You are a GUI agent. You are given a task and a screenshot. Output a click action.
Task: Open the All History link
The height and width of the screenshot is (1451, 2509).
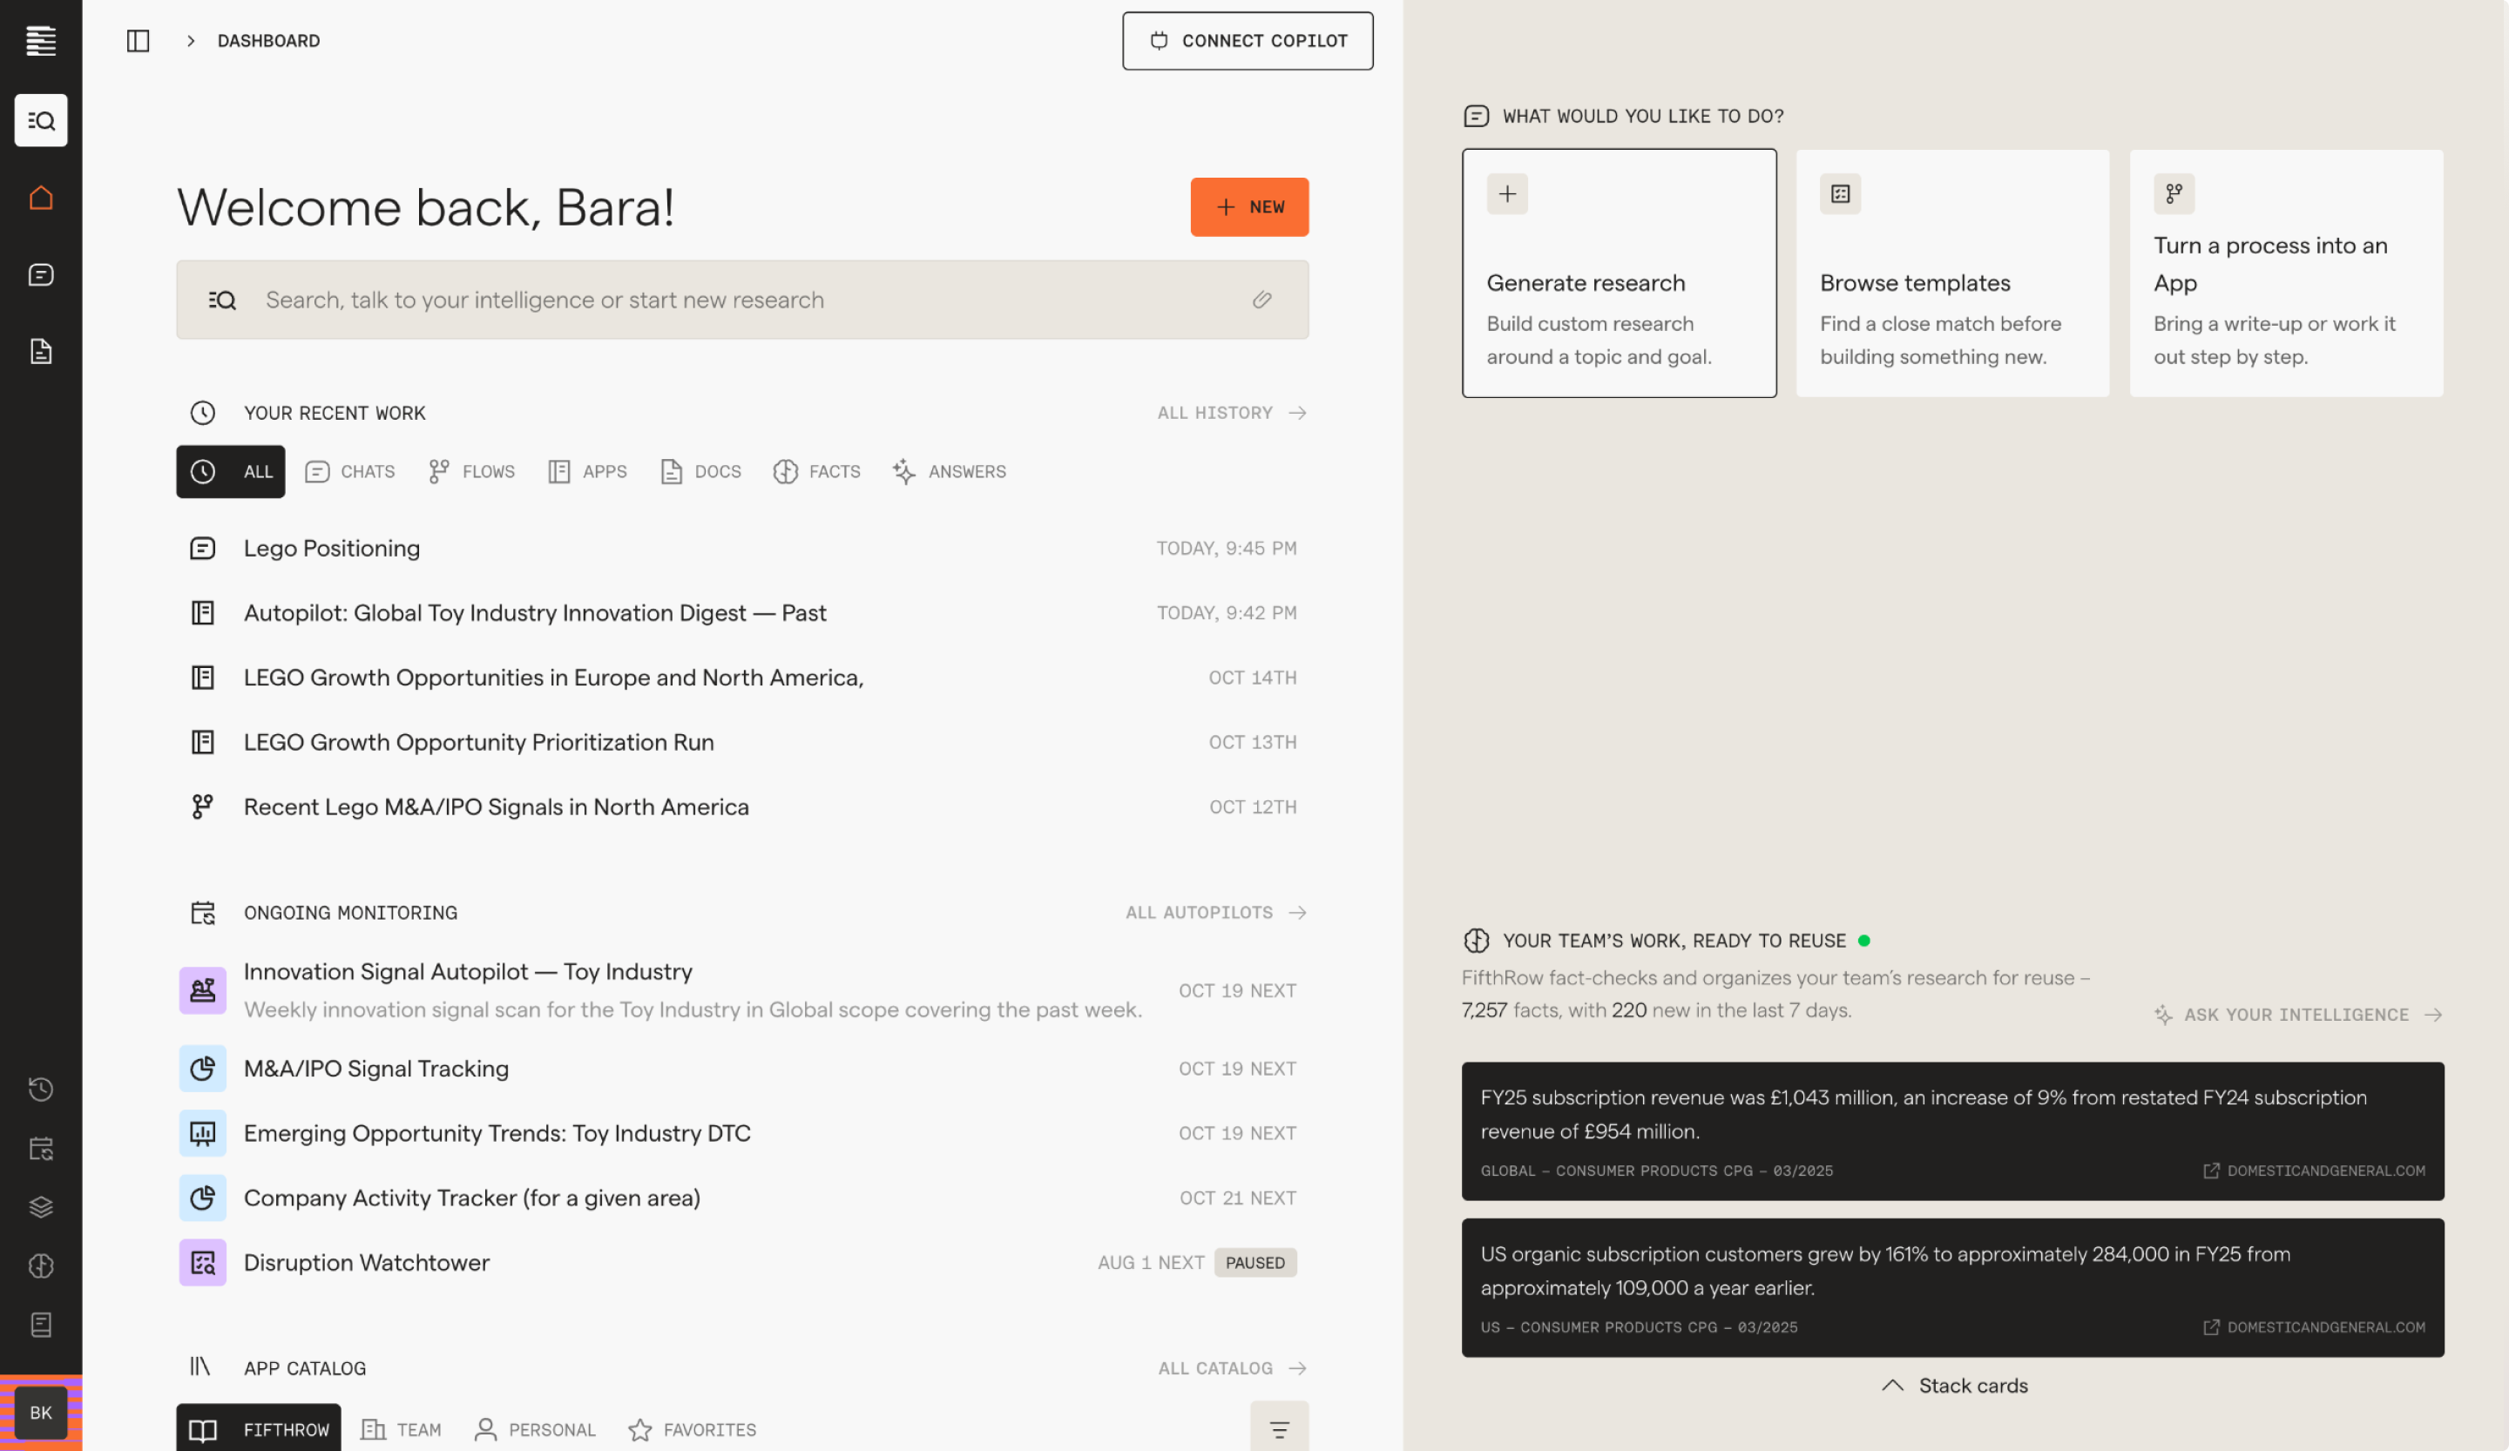tap(1232, 413)
